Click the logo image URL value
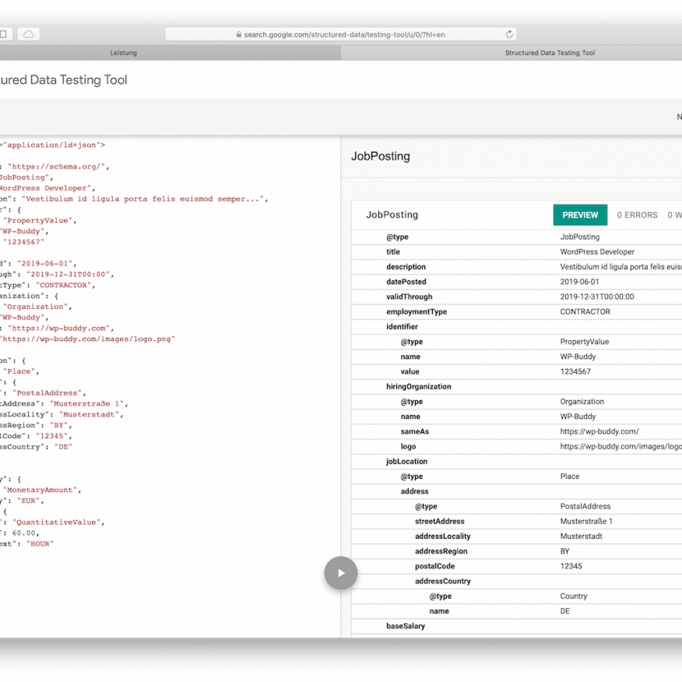The width and height of the screenshot is (682, 682). 621,446
